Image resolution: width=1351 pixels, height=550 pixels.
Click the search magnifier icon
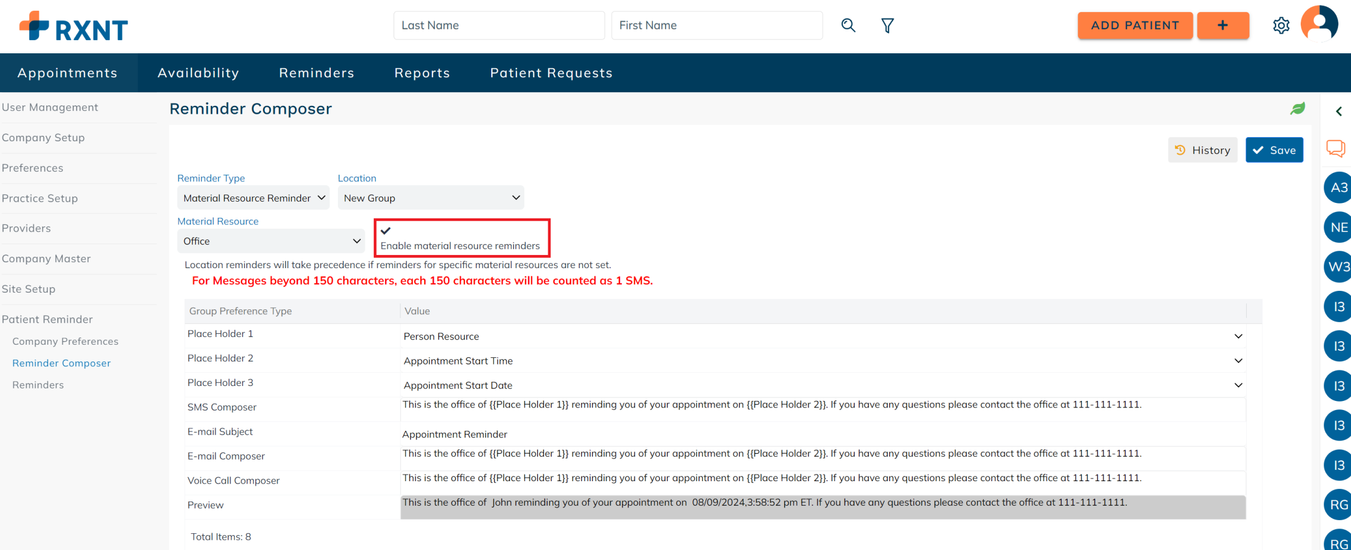click(x=848, y=25)
